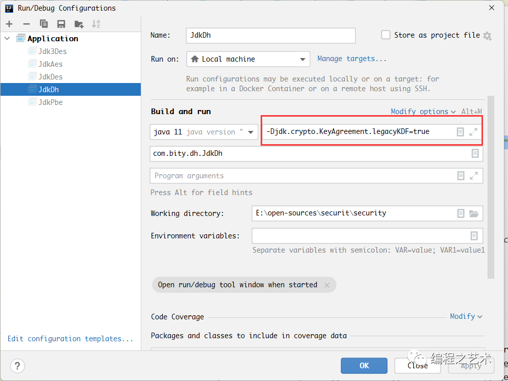
Task: Open the Run on Local machine dropdown
Action: [x=248, y=59]
